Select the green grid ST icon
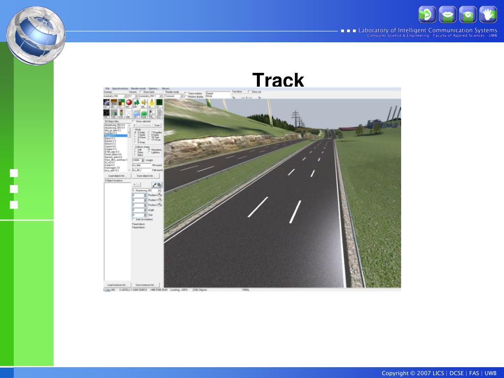Screen dimensions: 504x378 (159, 103)
